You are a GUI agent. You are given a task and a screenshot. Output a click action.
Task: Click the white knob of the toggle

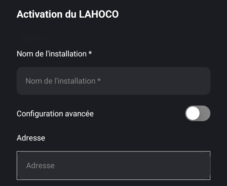point(193,113)
